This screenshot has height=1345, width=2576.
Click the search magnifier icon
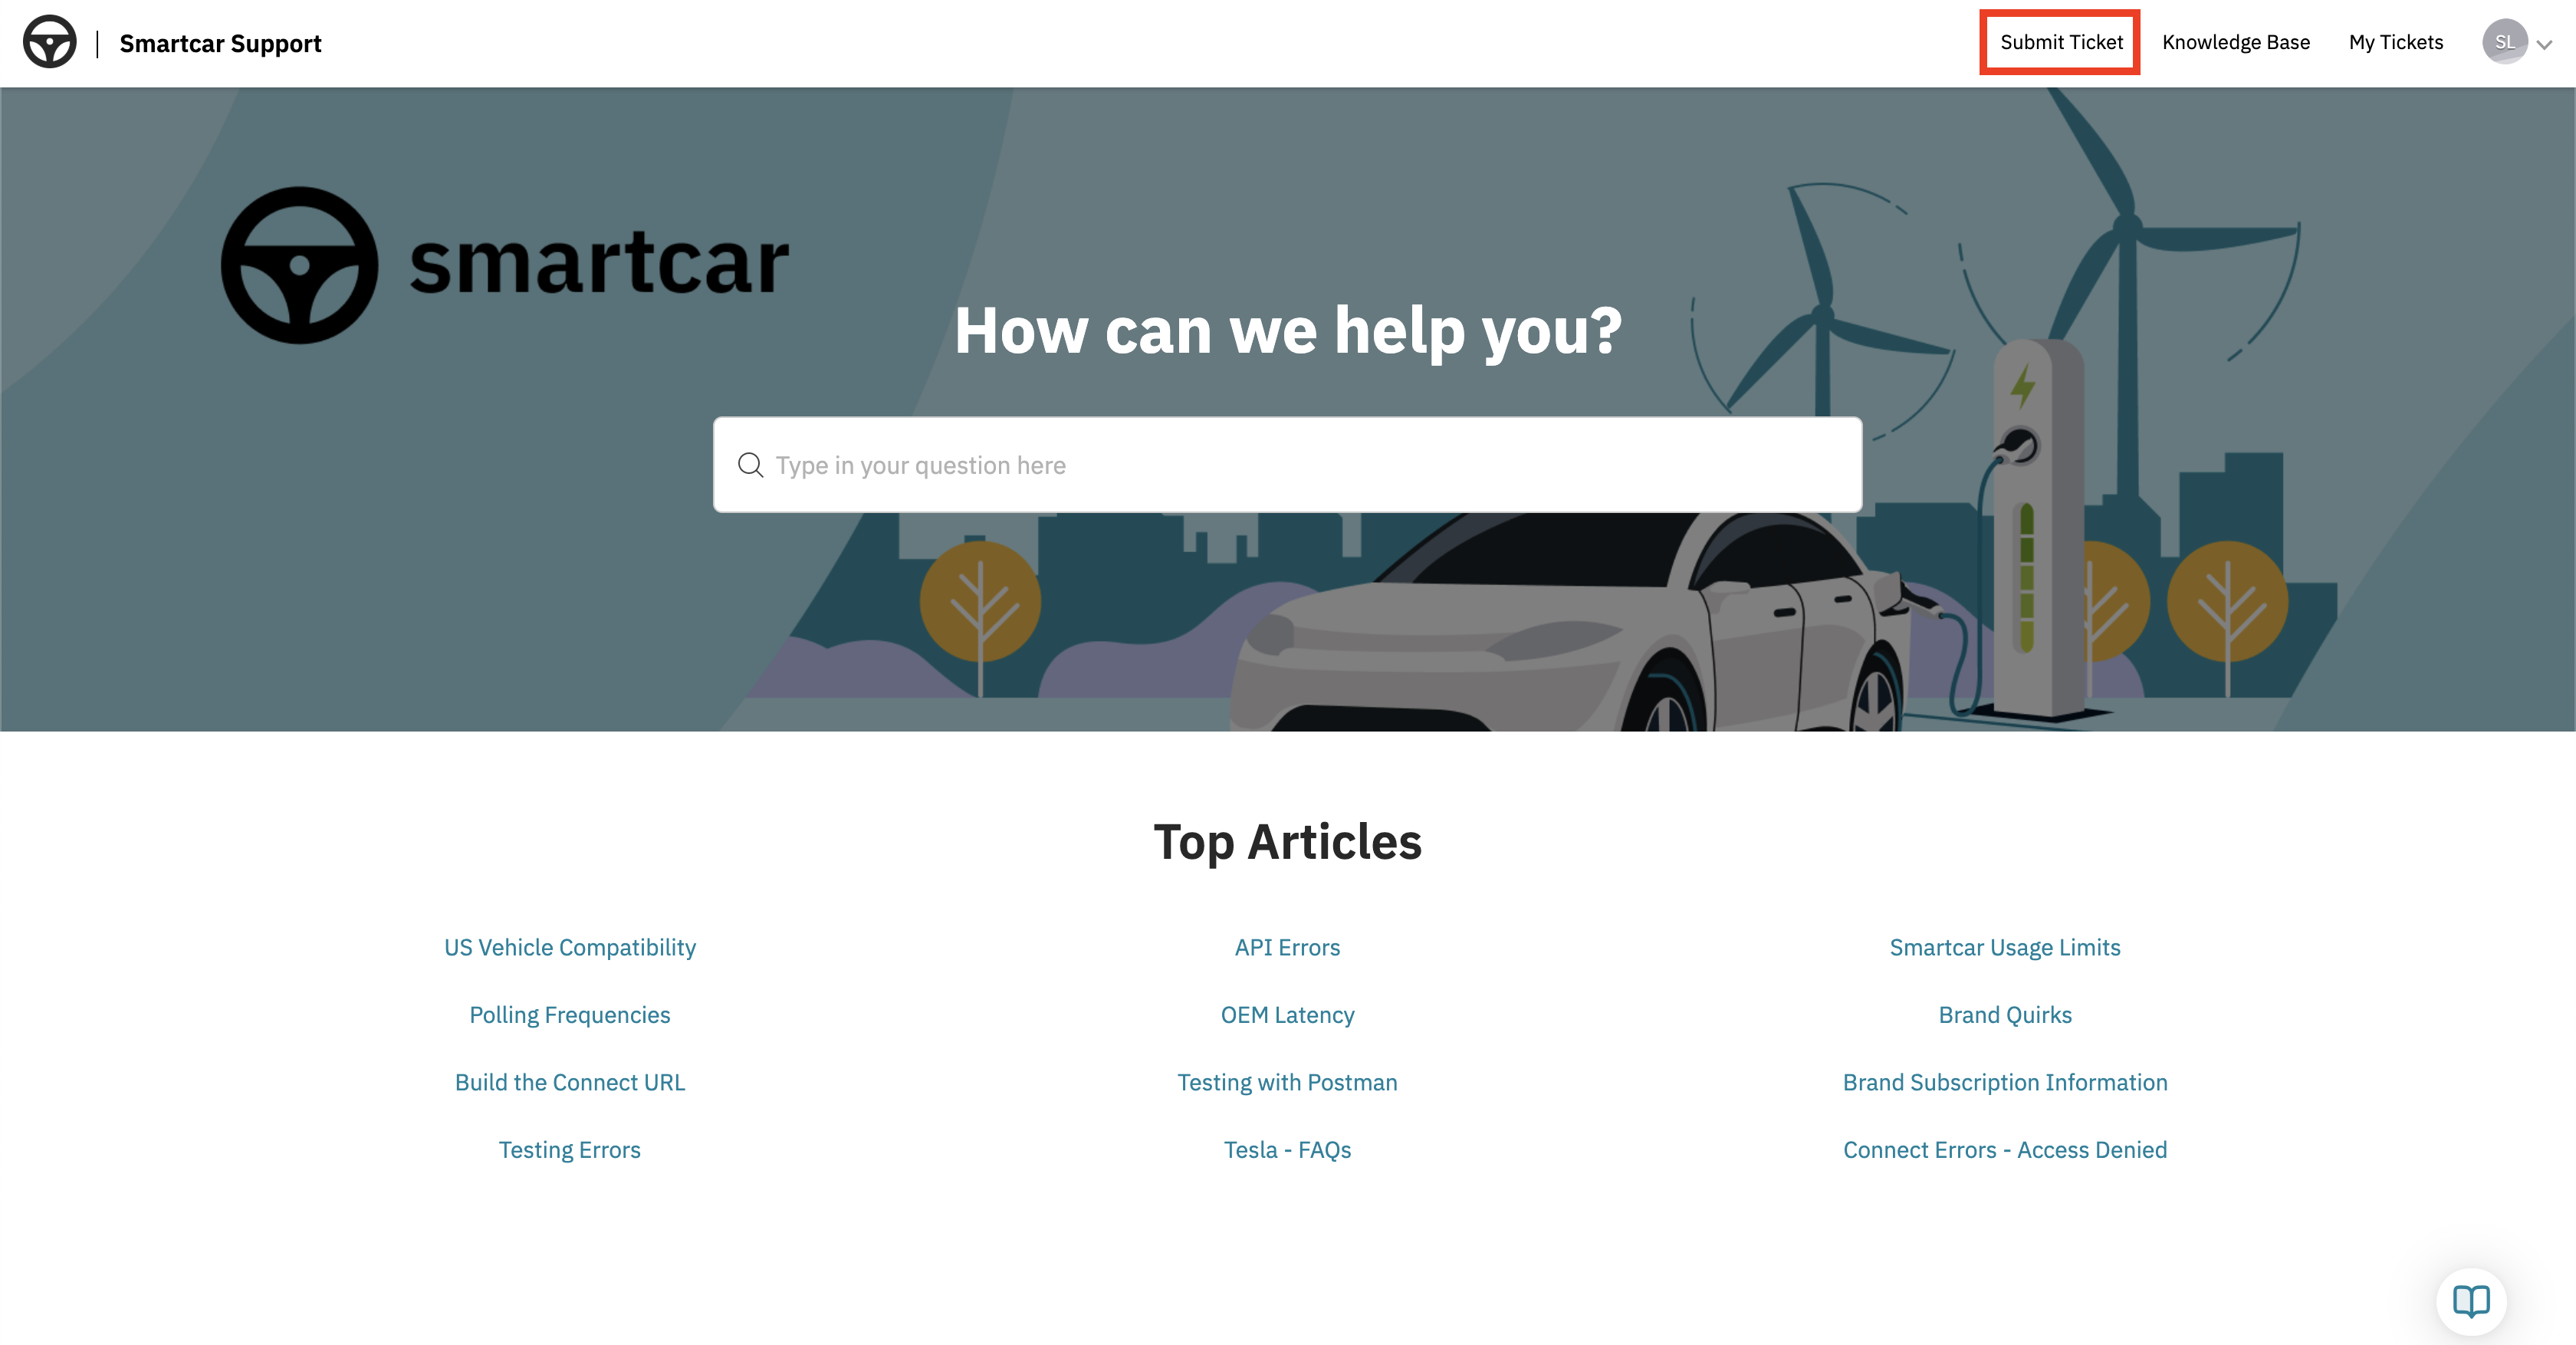(x=750, y=465)
